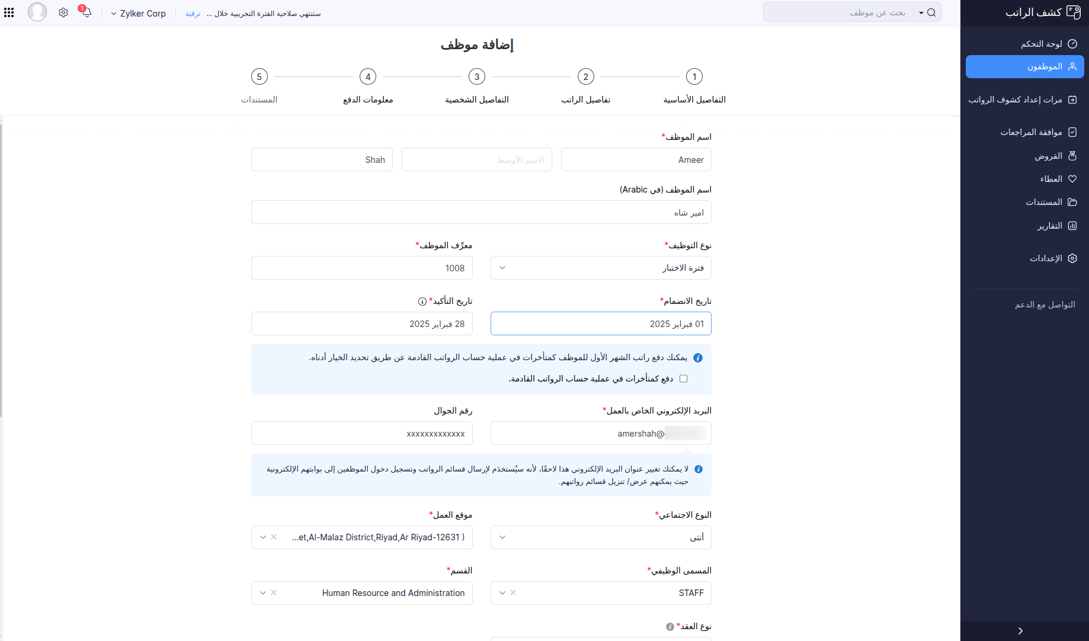Open the النوع الاجتماعي dropdown
Screen dimensions: 1089x641
tap(502, 537)
